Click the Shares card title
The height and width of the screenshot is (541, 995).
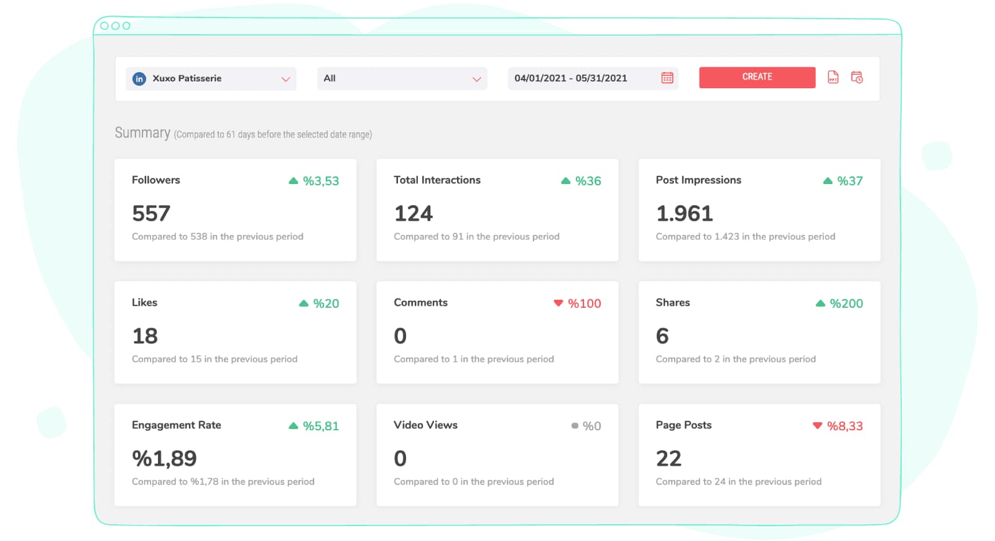point(673,302)
